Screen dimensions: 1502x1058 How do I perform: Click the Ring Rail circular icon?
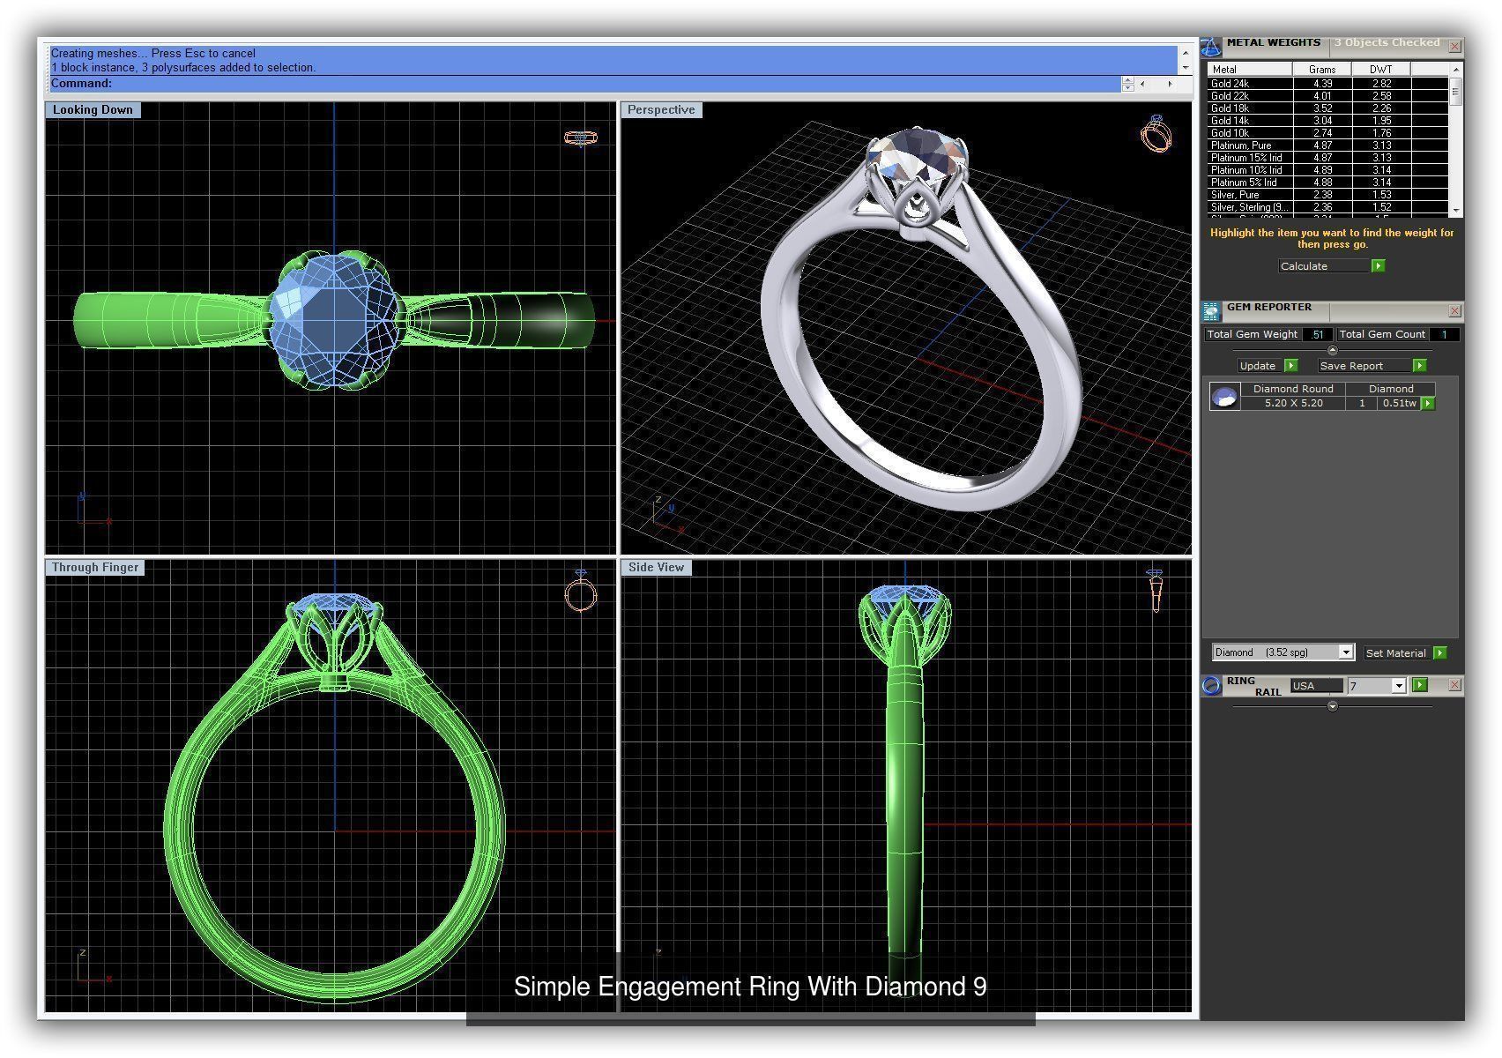point(1212,685)
